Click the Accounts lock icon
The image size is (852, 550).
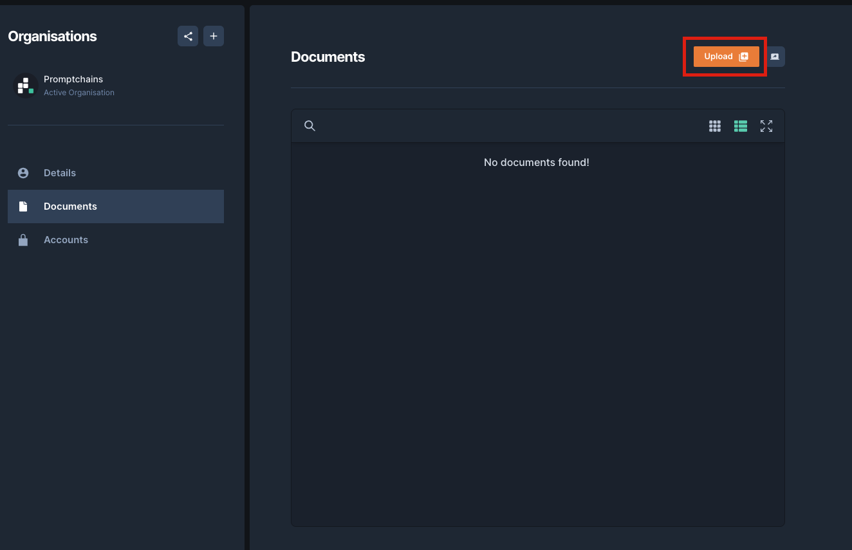click(23, 239)
